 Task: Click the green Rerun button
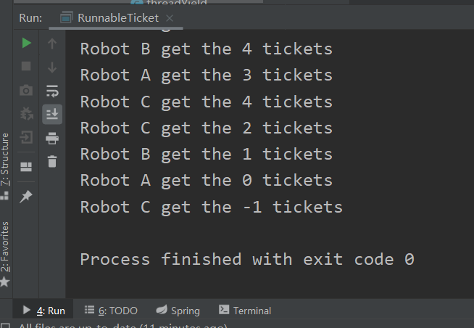coord(27,44)
